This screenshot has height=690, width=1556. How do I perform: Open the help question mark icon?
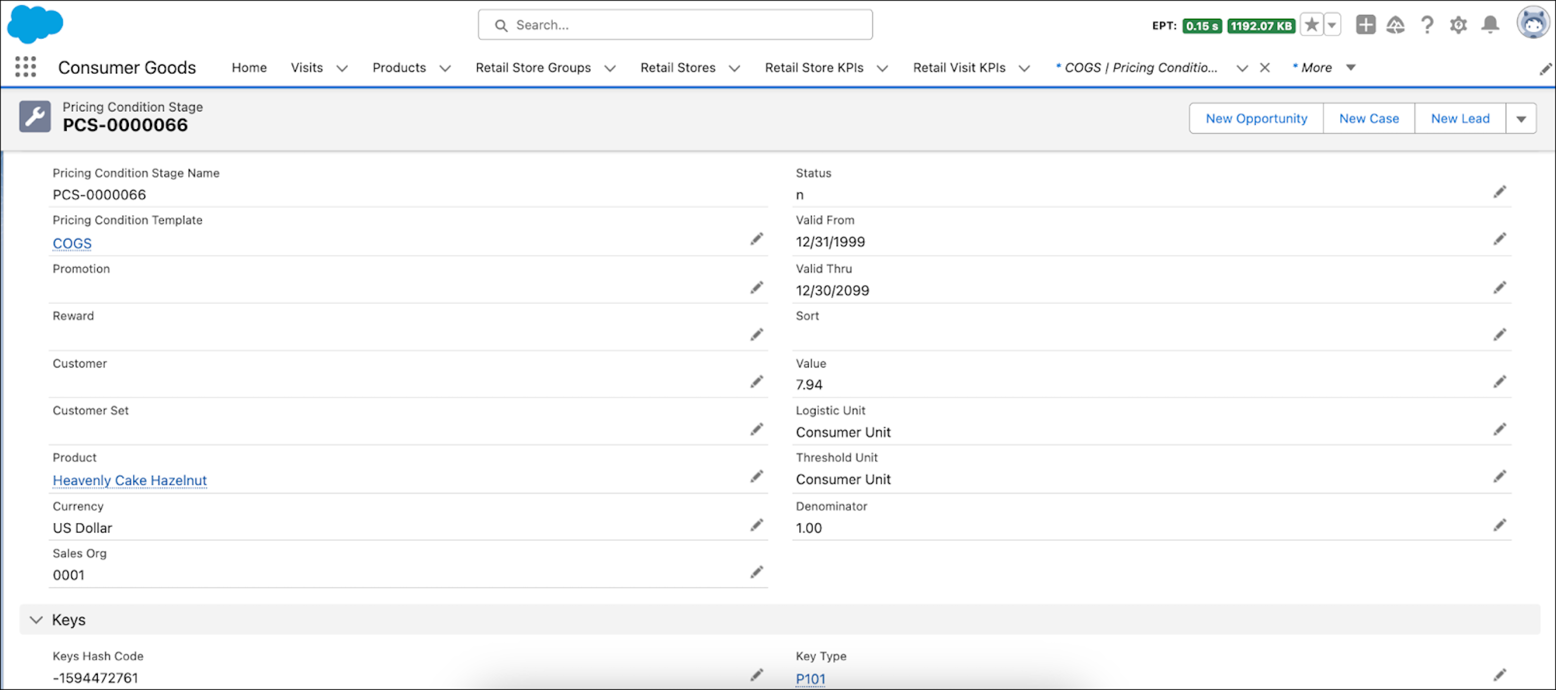pyautogui.click(x=1427, y=25)
